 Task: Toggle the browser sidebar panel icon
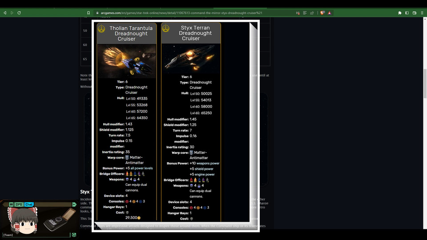407,13
